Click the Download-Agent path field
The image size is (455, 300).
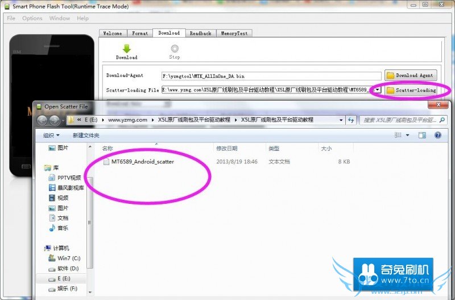click(271, 76)
